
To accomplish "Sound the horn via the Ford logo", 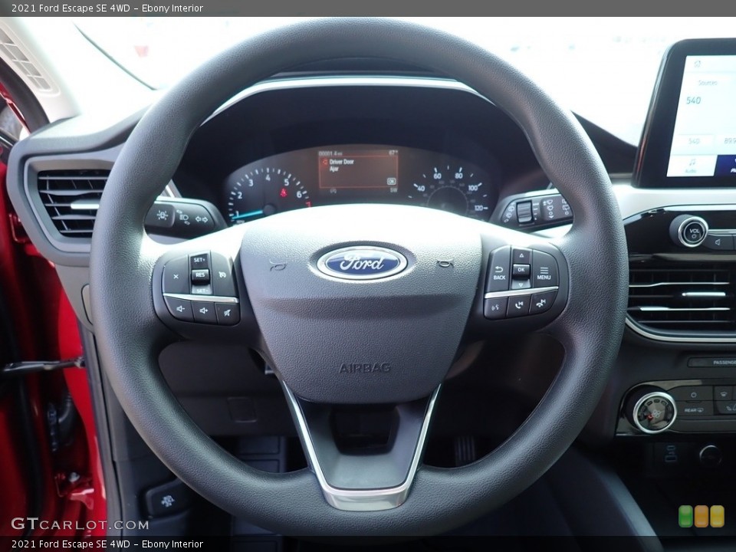I will point(363,263).
